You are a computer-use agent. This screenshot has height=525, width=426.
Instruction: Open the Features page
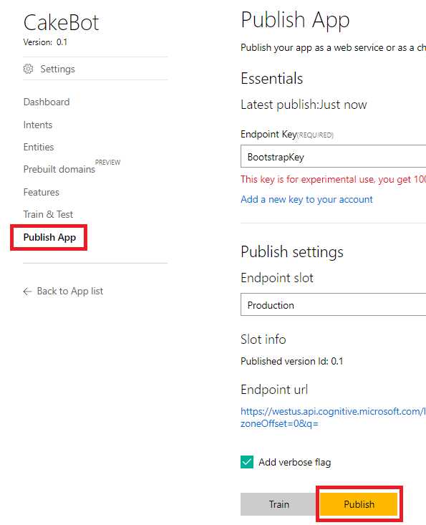click(x=41, y=192)
